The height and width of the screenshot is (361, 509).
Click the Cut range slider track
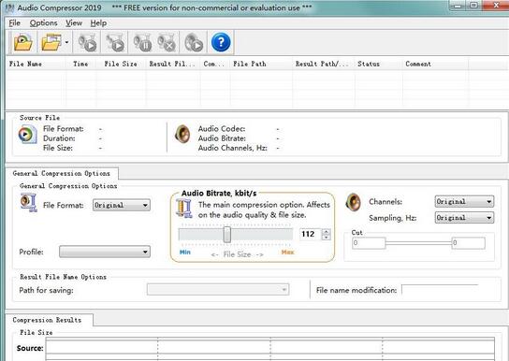pos(418,243)
